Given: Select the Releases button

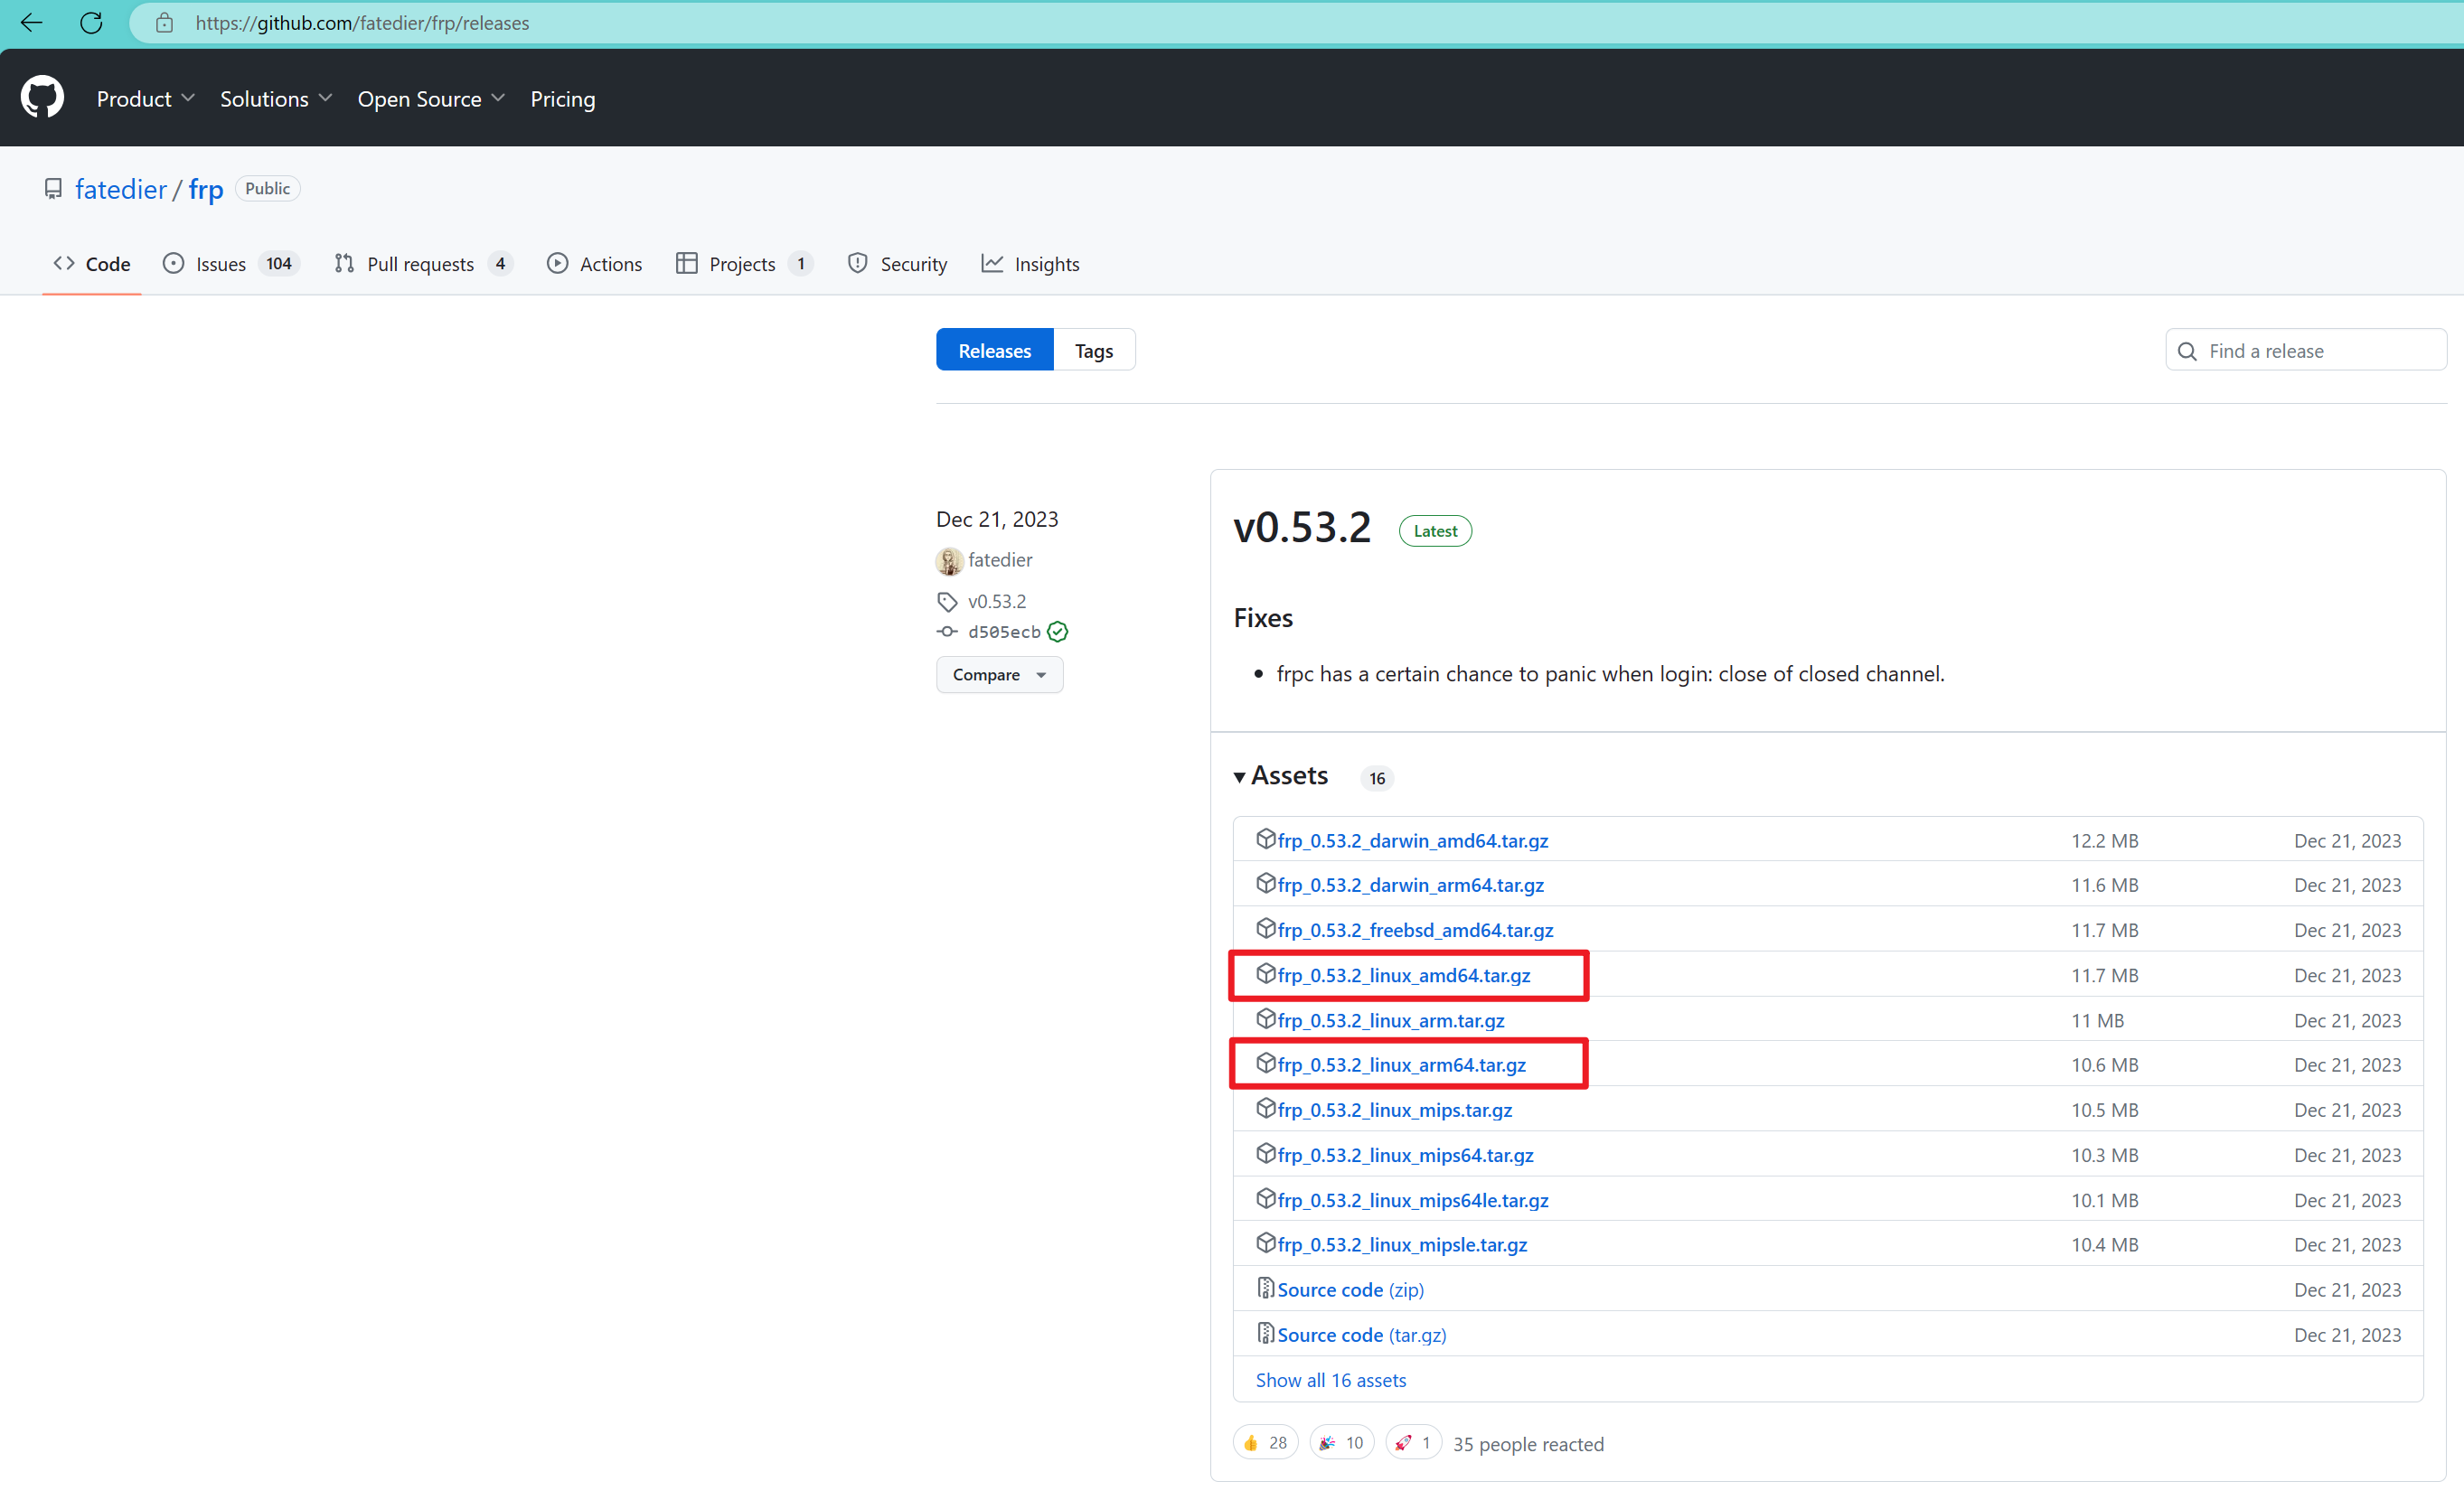Looking at the screenshot, I should [994, 350].
